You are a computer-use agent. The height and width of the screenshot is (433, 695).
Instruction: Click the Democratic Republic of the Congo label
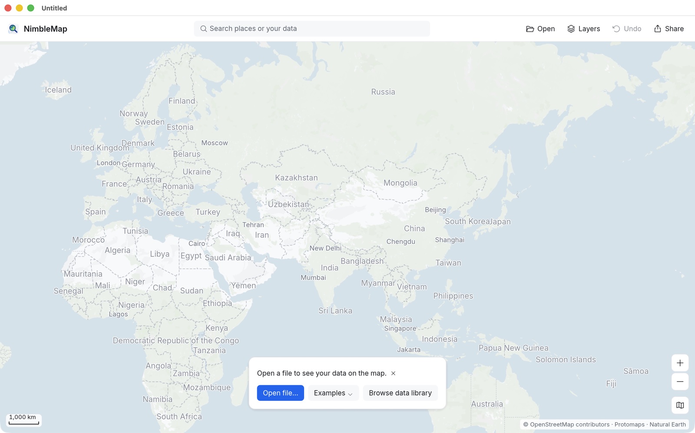click(x=176, y=340)
